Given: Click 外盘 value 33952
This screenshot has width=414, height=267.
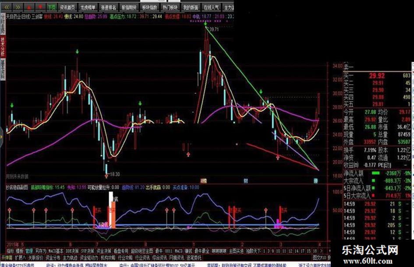Looking at the screenshot, I should [369, 142].
